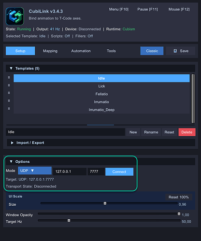Collapse the Templates (5) section
201x241 pixels.
point(11,69)
